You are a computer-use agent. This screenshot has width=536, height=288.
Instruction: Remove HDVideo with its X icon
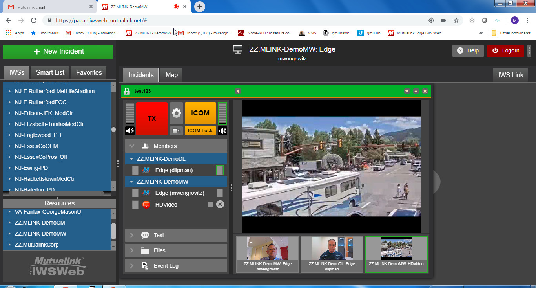coord(220,204)
